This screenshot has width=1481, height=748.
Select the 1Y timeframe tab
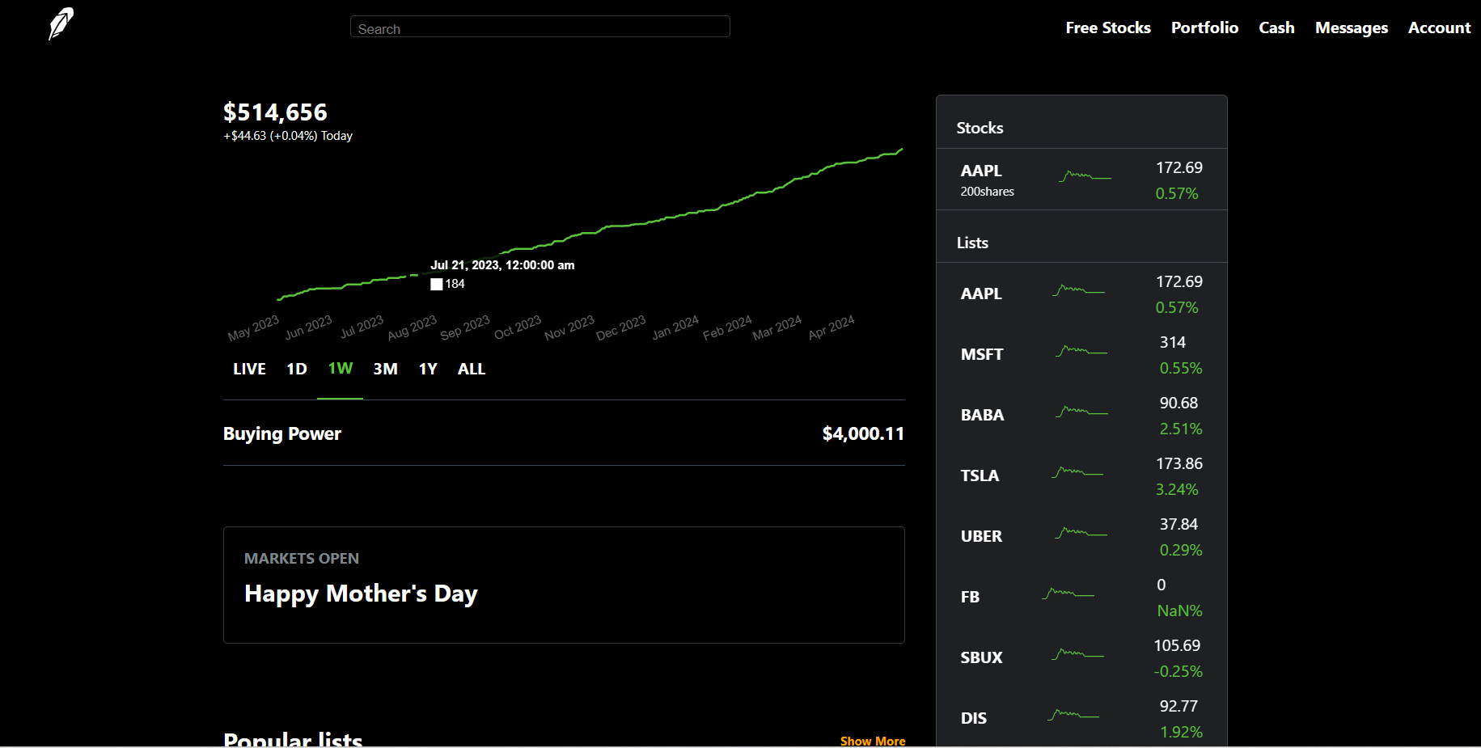[428, 369]
